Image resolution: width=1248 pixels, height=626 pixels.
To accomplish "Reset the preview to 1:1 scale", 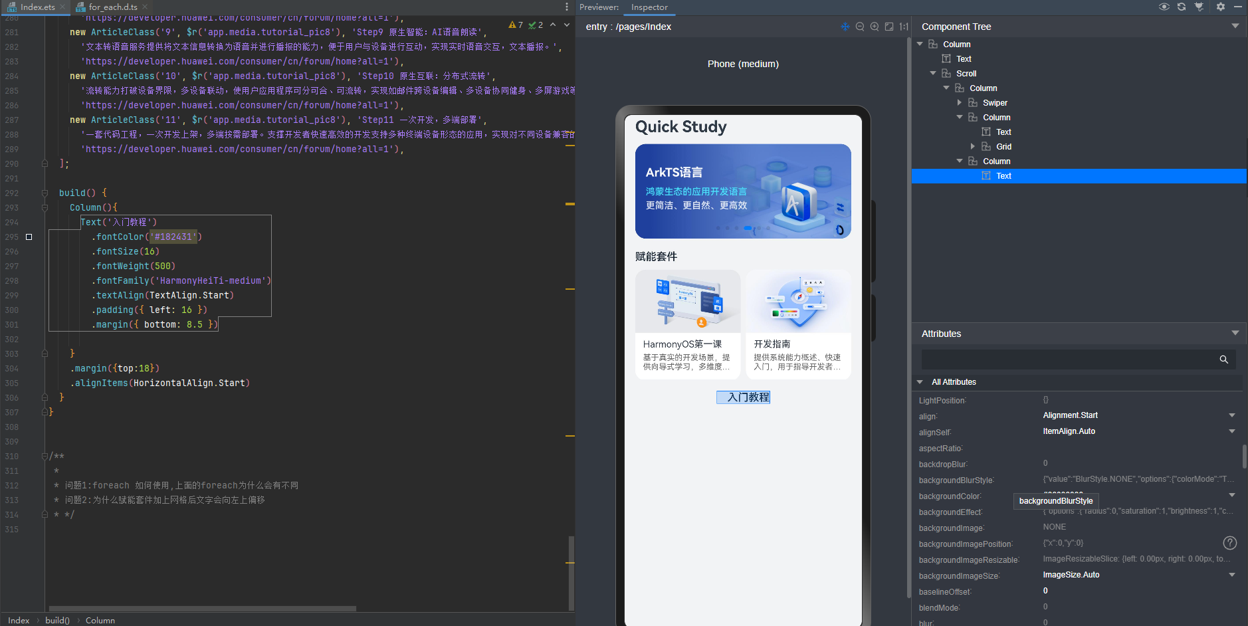I will coord(904,27).
